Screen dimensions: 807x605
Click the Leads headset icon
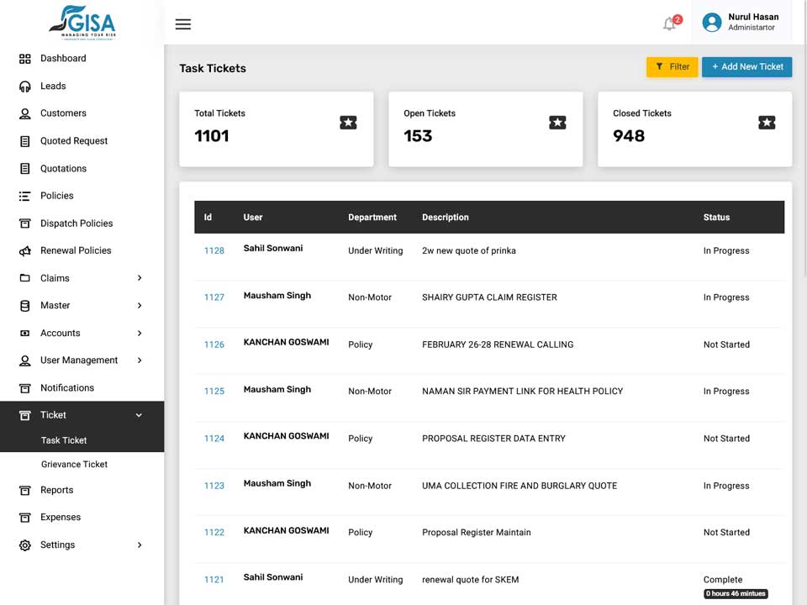pos(24,87)
